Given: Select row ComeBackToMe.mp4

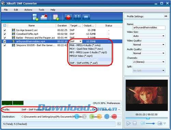Looking at the screenshot, I should (62, 34).
